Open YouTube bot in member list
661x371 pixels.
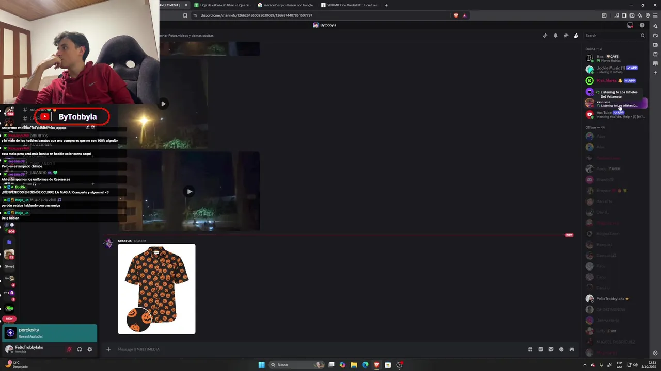pos(615,114)
